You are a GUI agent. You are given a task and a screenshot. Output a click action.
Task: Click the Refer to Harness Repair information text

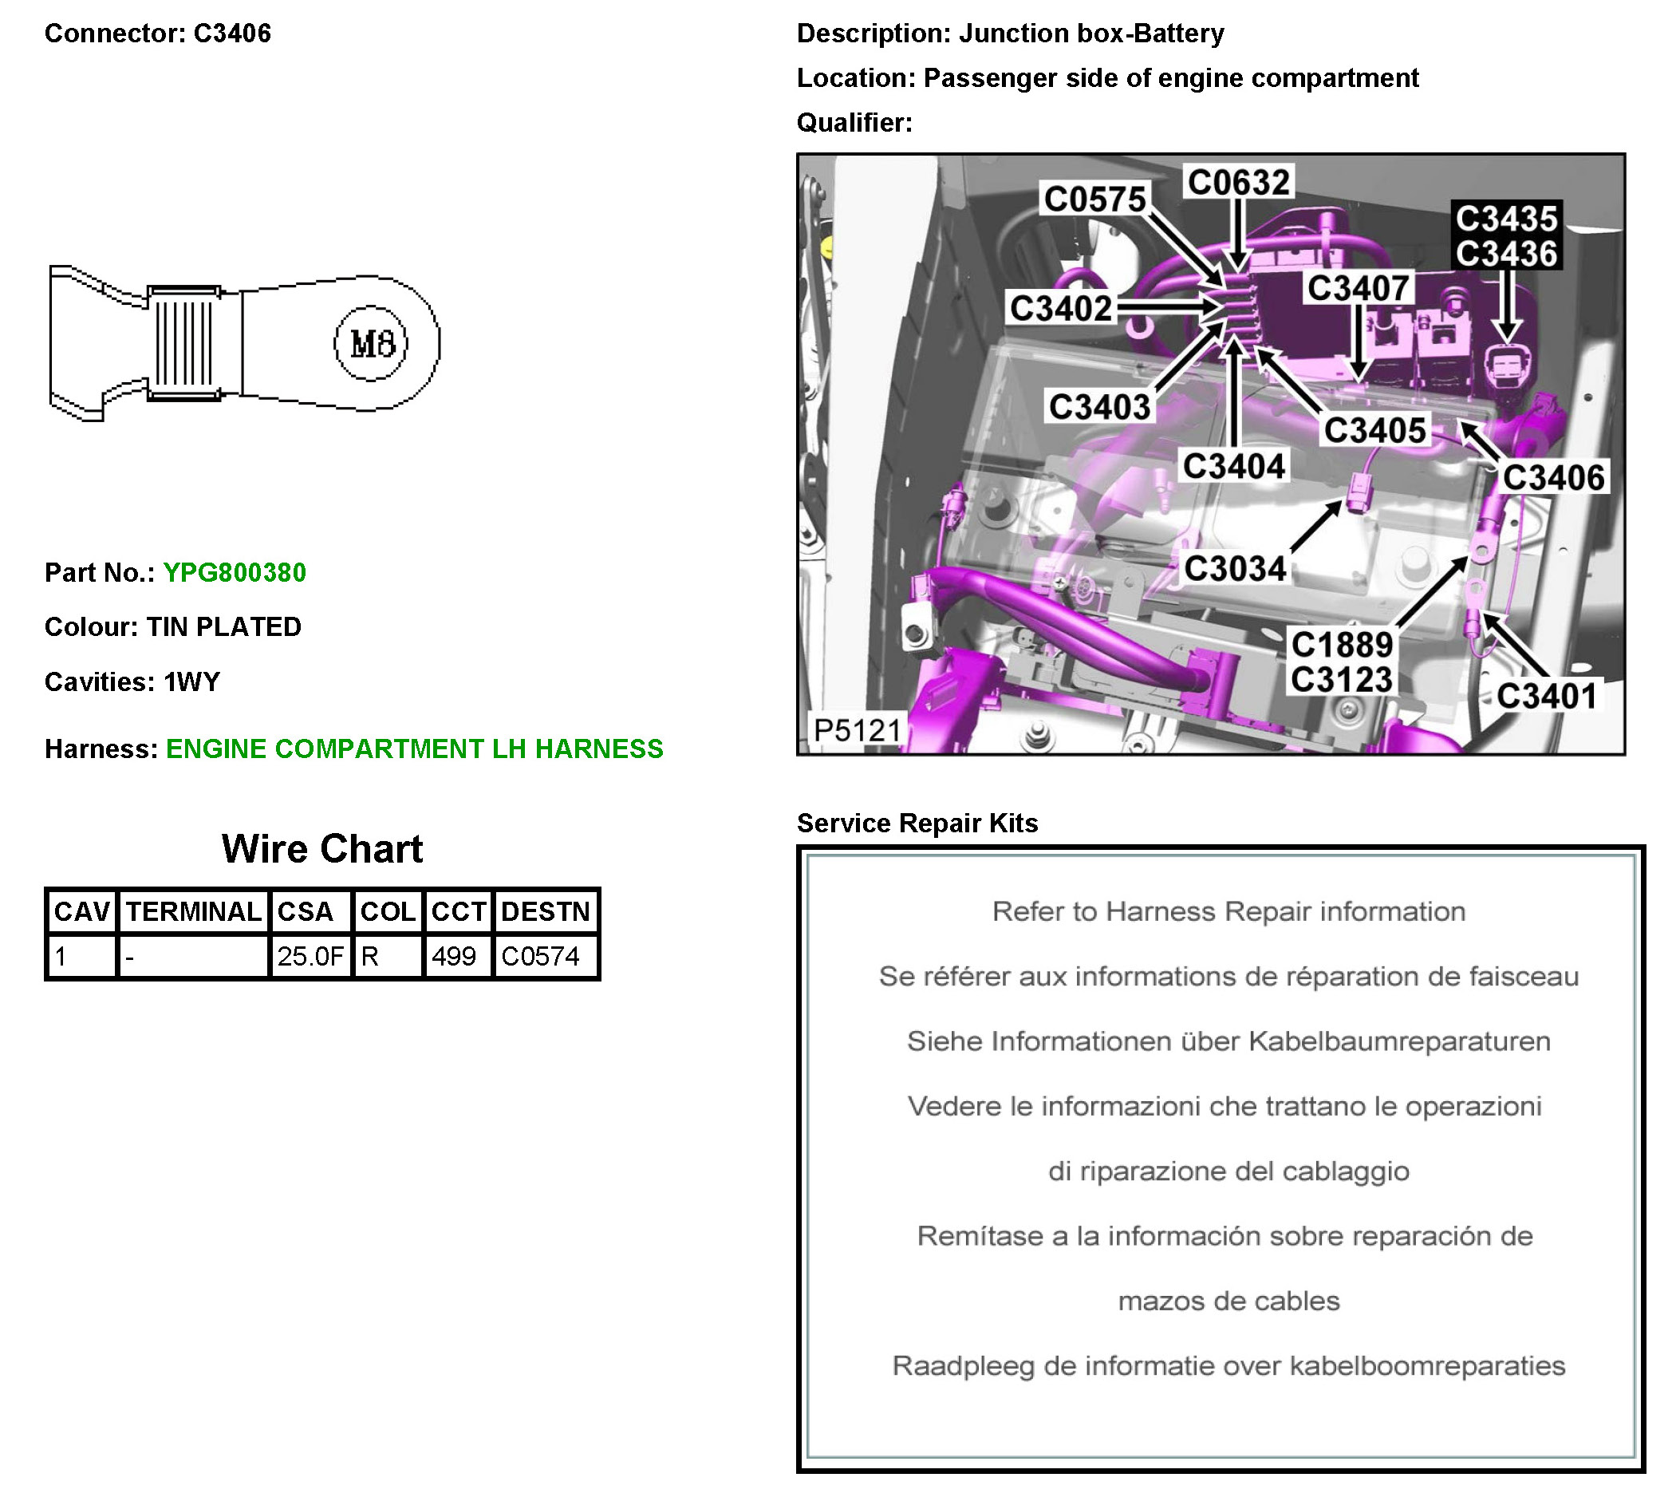pyautogui.click(x=1228, y=911)
